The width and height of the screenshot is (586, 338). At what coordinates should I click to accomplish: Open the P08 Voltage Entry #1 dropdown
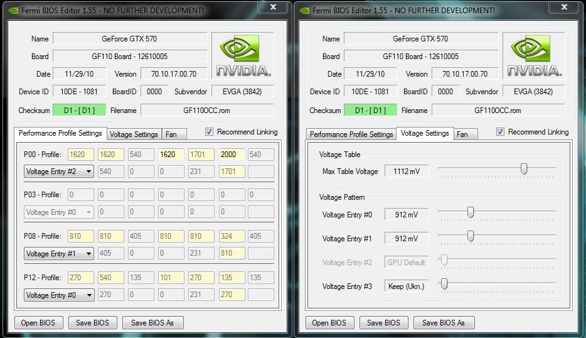pyautogui.click(x=59, y=253)
